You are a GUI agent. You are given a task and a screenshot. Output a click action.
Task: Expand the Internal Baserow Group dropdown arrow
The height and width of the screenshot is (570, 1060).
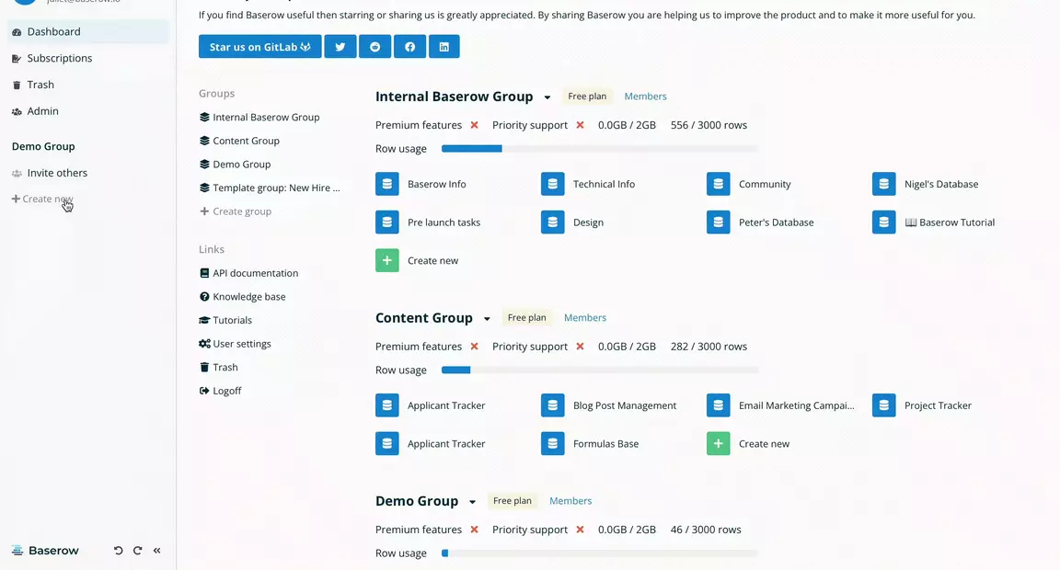[547, 97]
